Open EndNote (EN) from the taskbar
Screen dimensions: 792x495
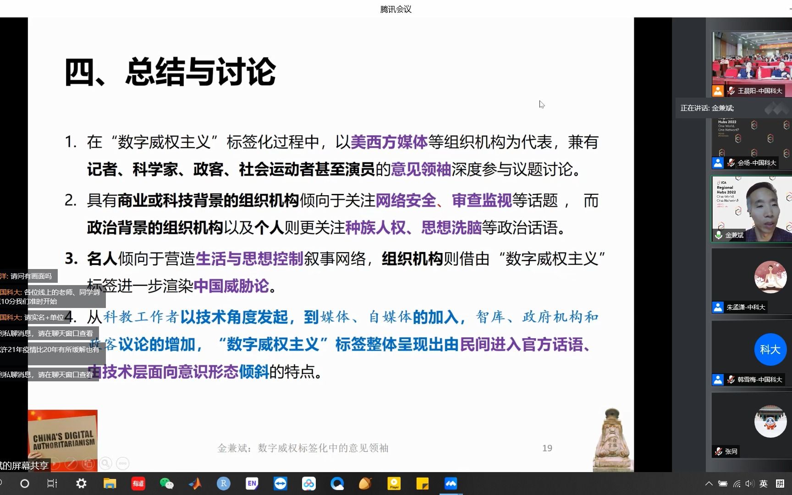pyautogui.click(x=252, y=484)
